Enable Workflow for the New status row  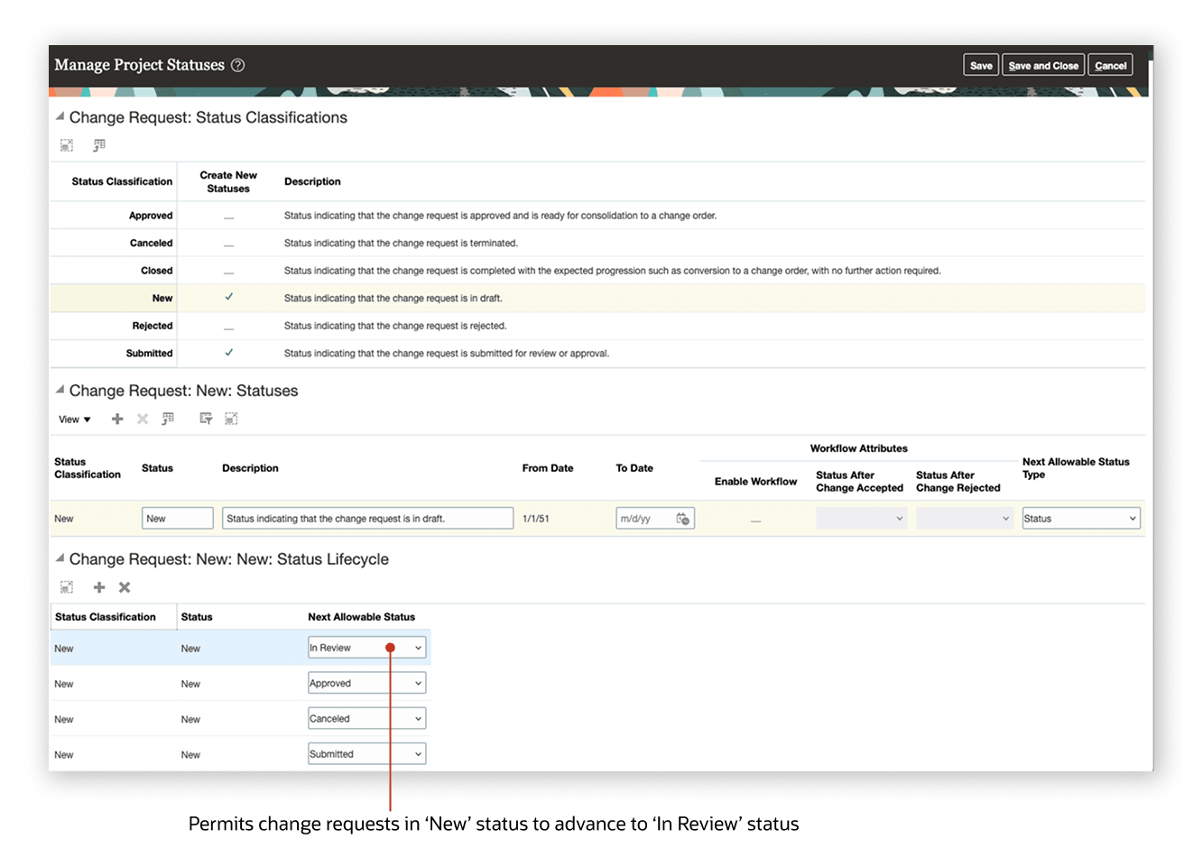(754, 518)
